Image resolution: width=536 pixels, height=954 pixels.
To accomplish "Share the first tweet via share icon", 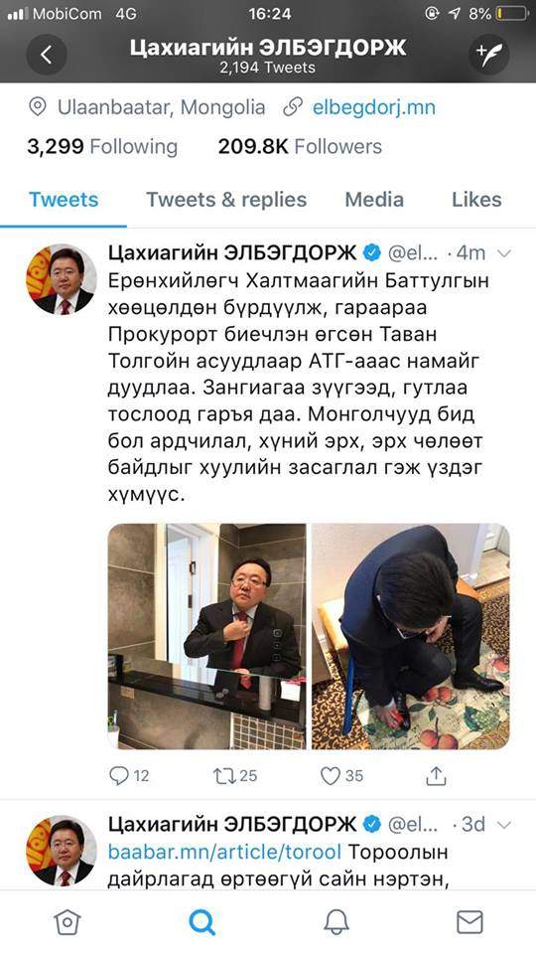I will tap(437, 775).
